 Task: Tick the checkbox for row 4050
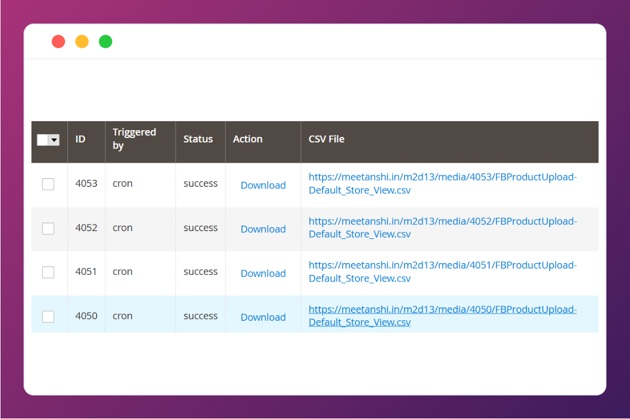[48, 317]
